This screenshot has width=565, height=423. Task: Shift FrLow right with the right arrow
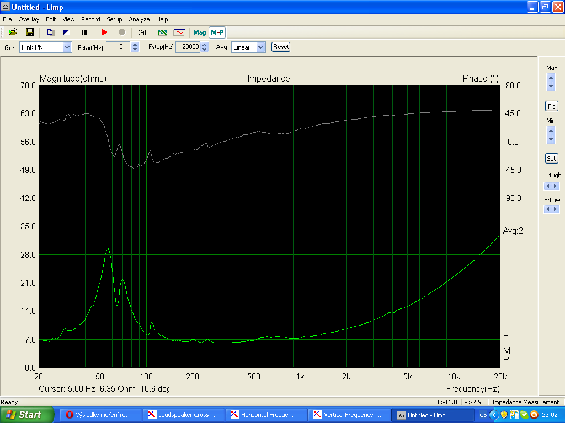(x=555, y=209)
